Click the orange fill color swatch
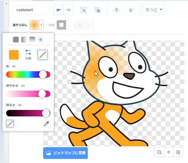The image size is (188, 163). coord(34,25)
